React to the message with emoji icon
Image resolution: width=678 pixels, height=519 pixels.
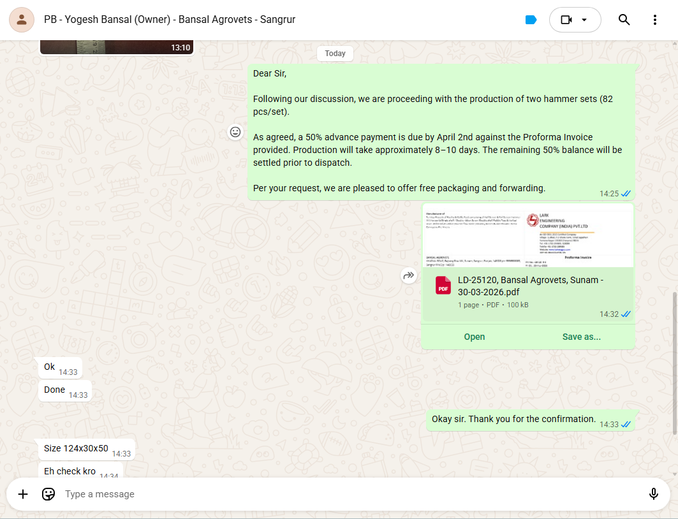[235, 132]
